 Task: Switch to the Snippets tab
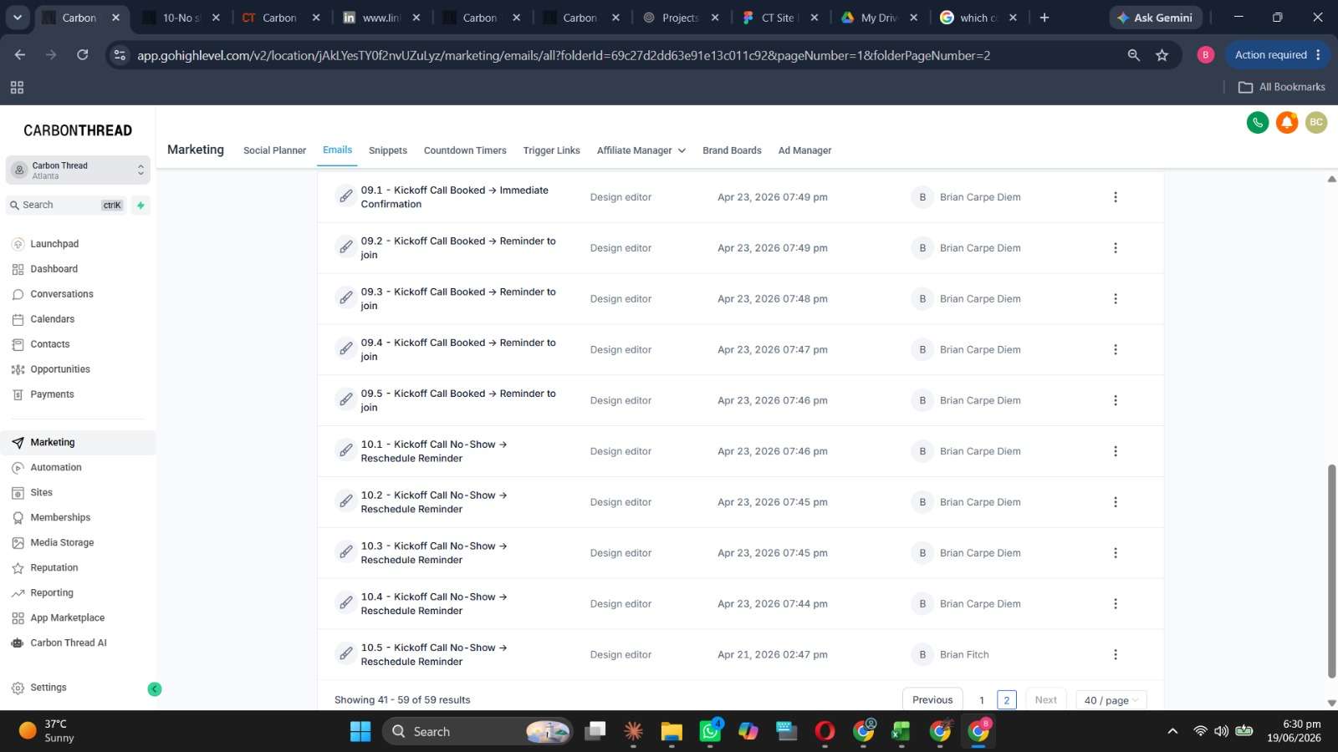click(x=388, y=150)
